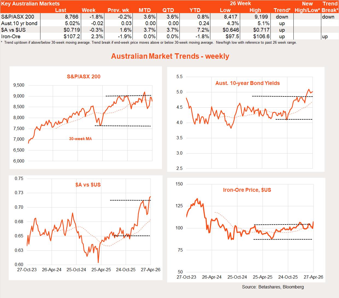The image size is (339, 298).
Task: Click the Iron-Ore last price $107.2
Action: (x=72, y=36)
